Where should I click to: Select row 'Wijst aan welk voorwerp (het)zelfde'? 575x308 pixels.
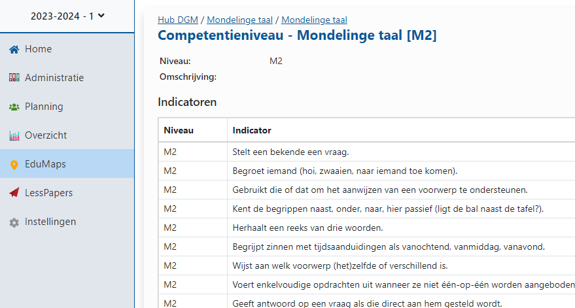[x=367, y=266]
